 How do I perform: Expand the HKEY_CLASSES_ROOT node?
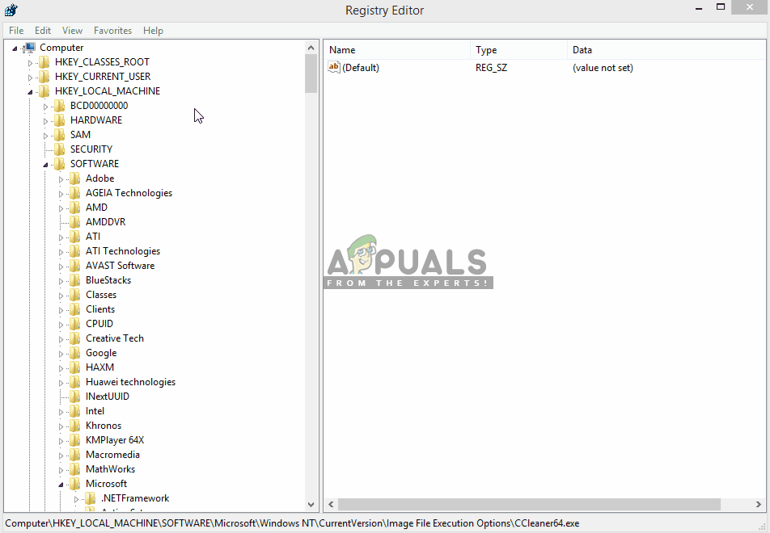pos(30,63)
